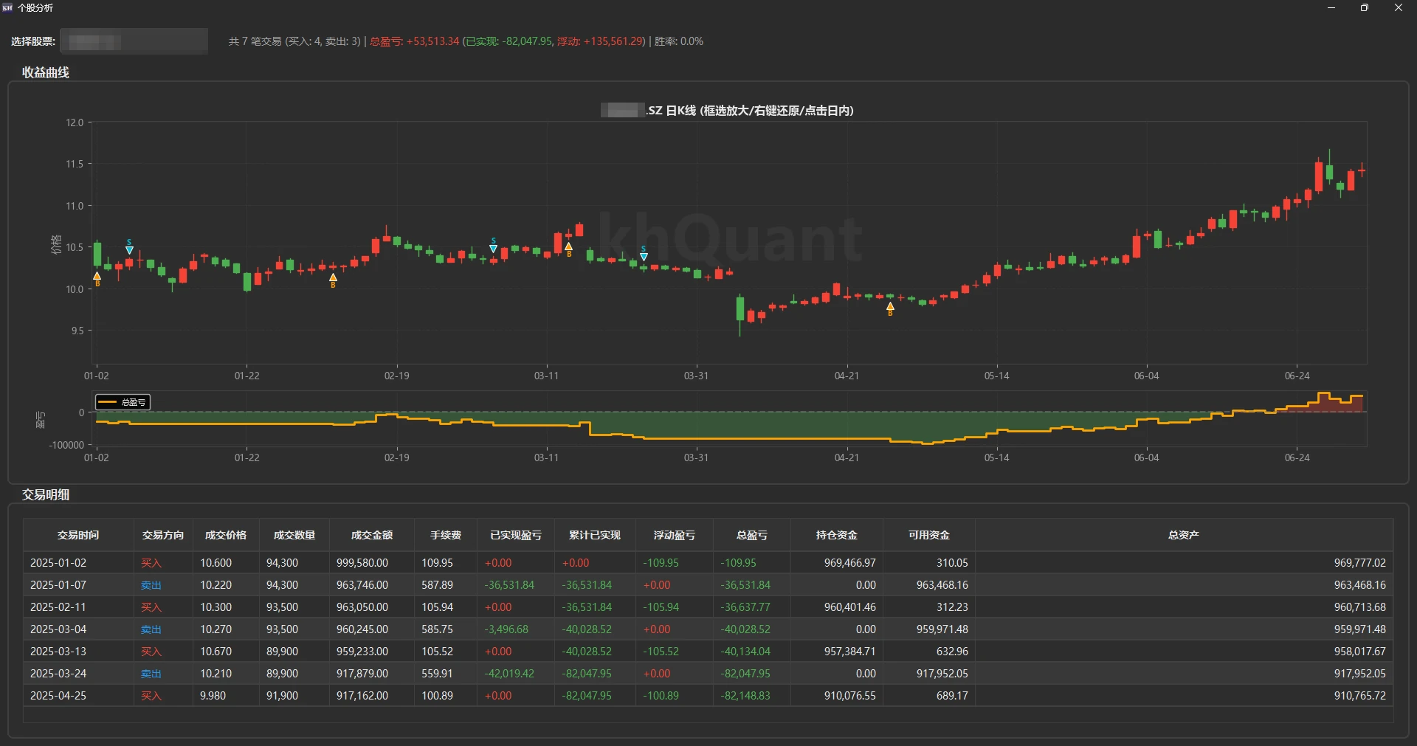
Task: Click the 总资产 column header
Action: click(x=1184, y=535)
